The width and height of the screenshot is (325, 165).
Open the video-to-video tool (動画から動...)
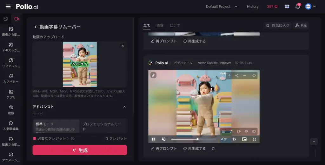click(x=11, y=142)
